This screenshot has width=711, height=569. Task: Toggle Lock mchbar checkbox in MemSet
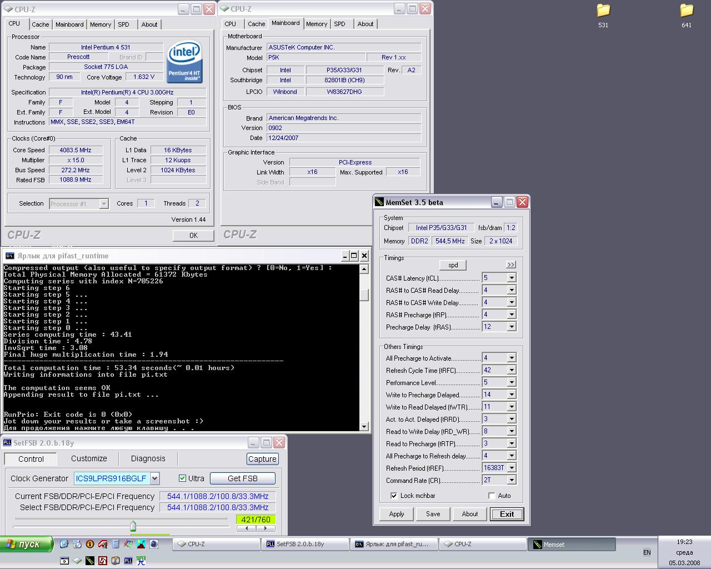coord(394,496)
